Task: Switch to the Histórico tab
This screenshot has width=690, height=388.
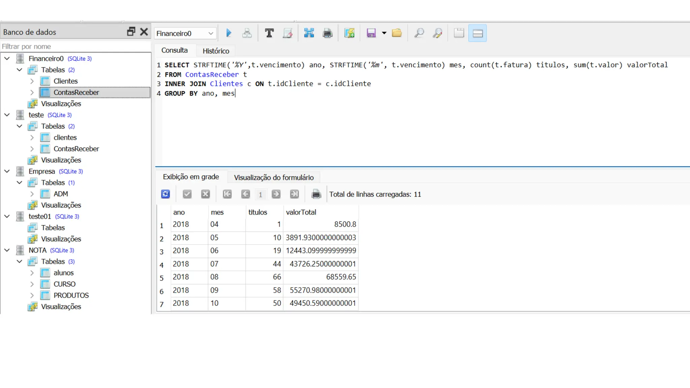Action: coord(216,51)
